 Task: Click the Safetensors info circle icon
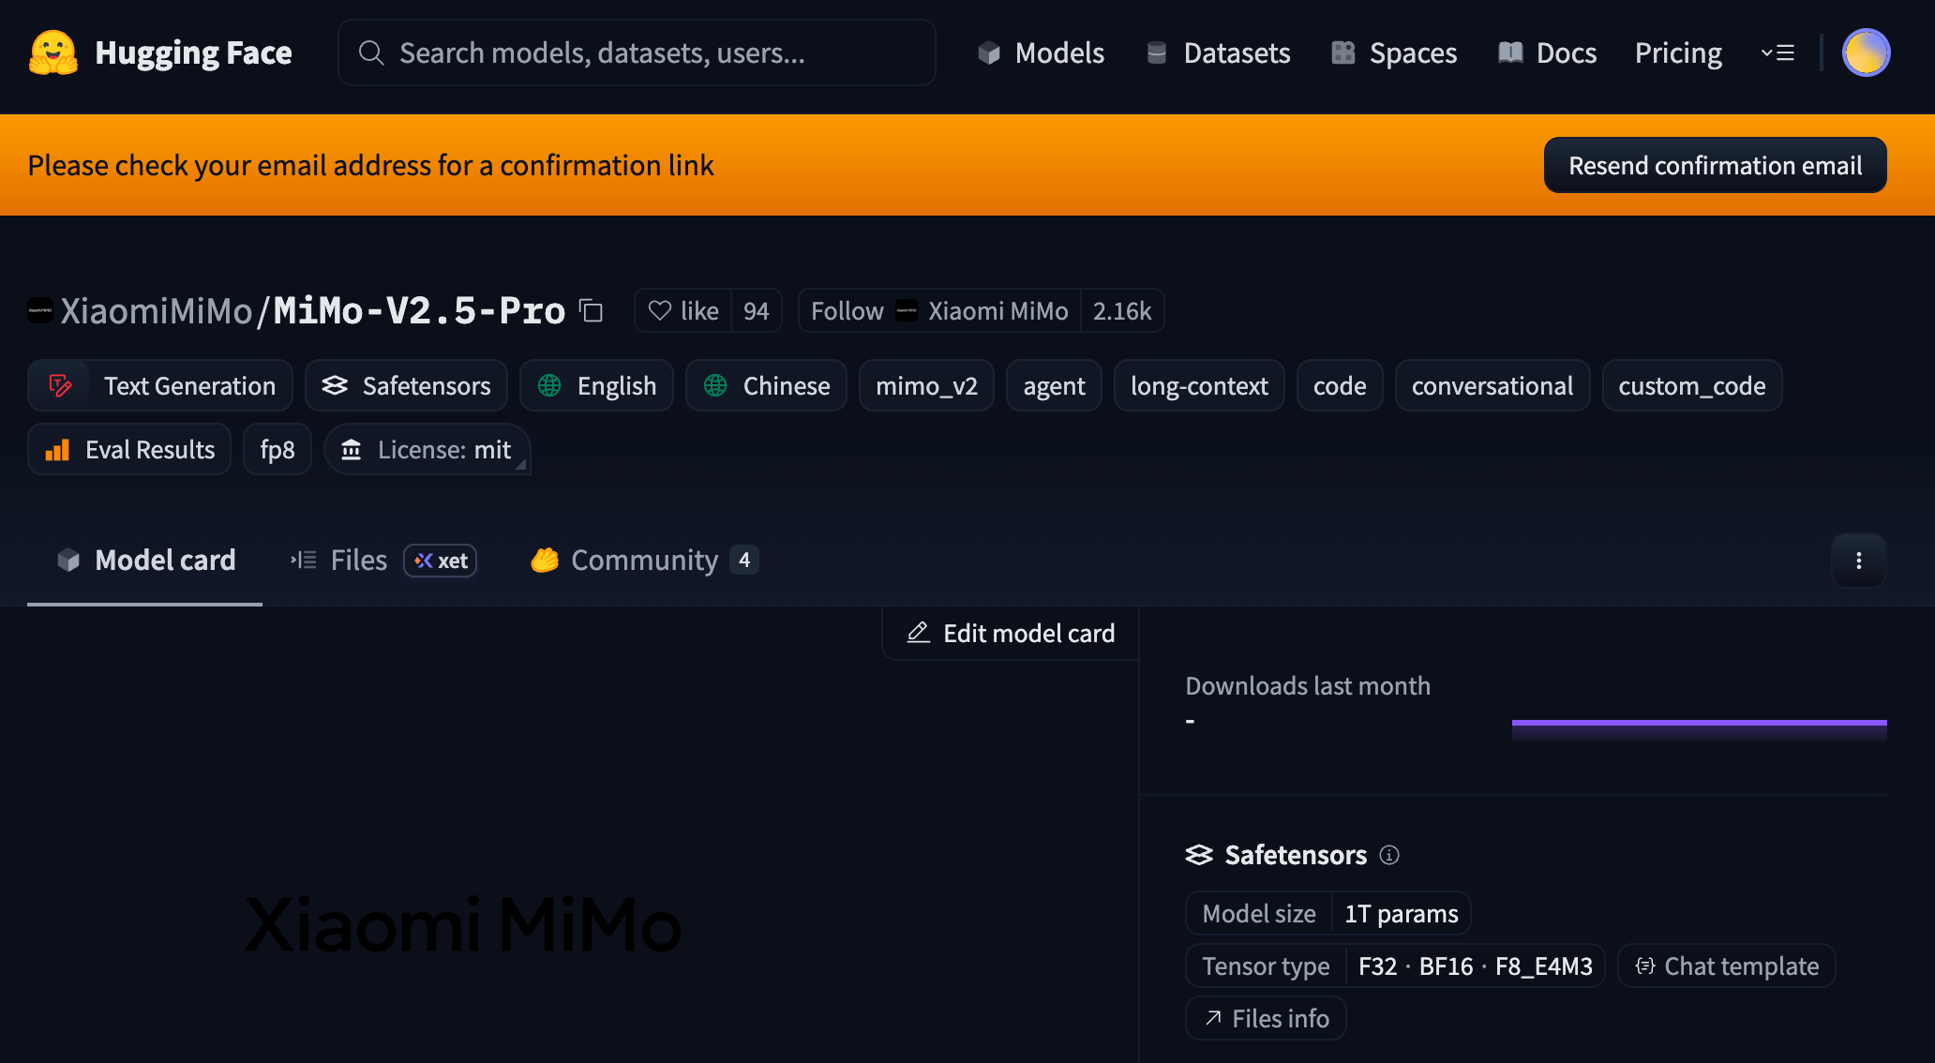point(1389,855)
